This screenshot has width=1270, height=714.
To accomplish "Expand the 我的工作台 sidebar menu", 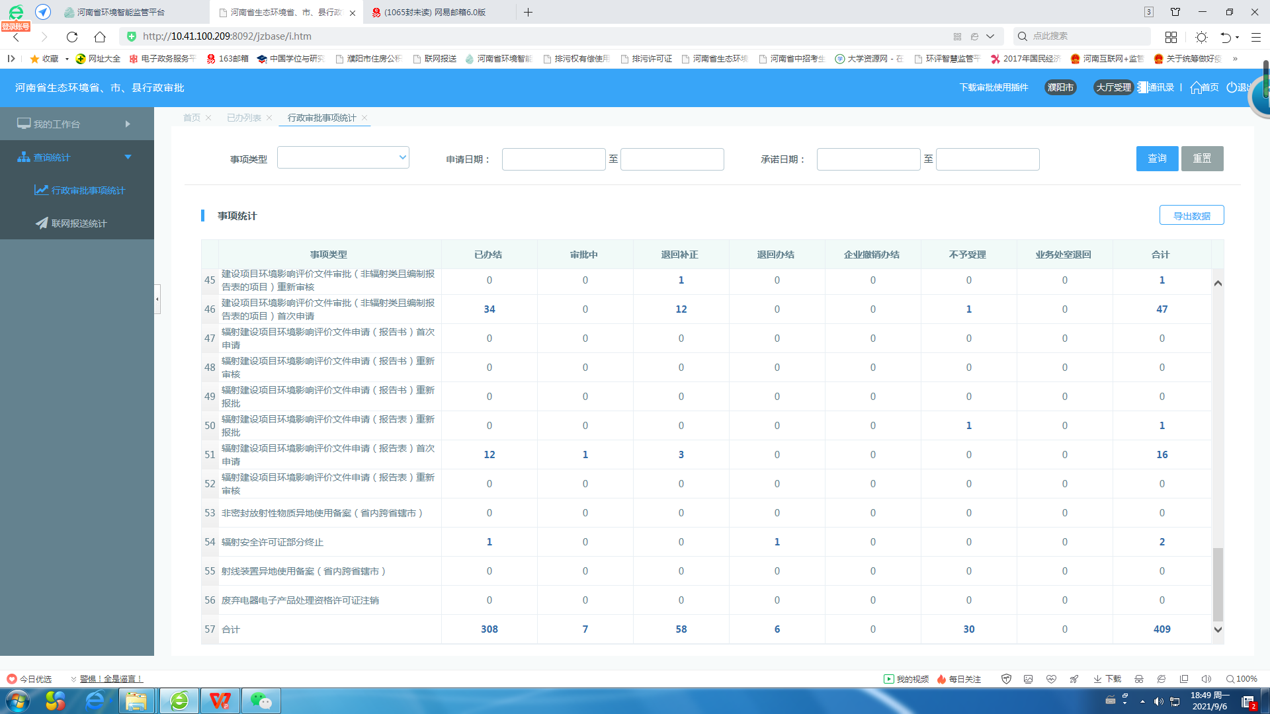I will click(77, 124).
